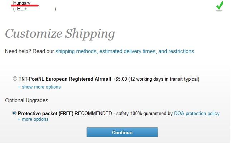Select TNT-PostNL European Registered Airmail radio button

[x=15, y=78]
